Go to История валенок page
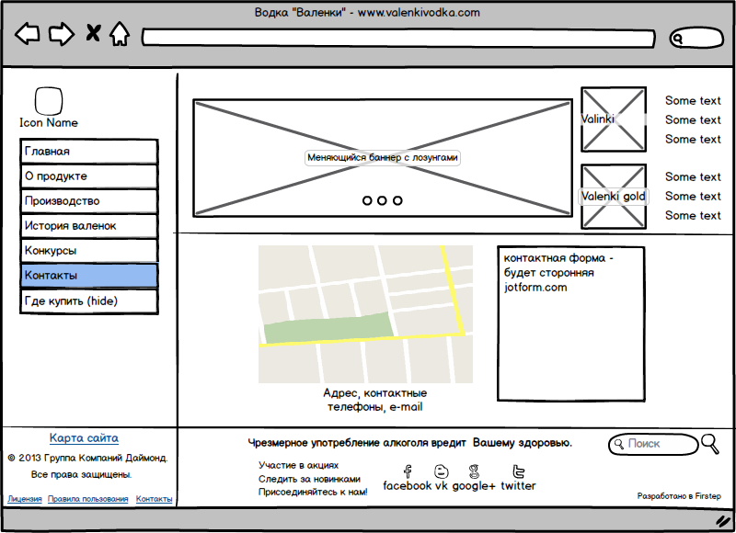This screenshot has width=736, height=533. (88, 226)
